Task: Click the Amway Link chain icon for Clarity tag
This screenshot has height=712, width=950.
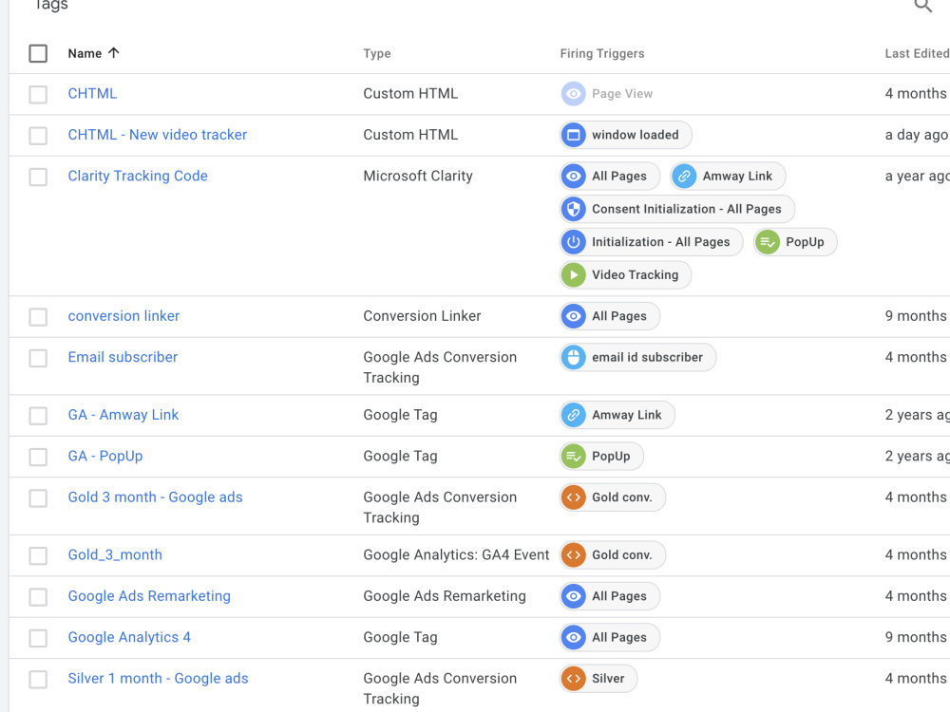Action: [x=684, y=177]
